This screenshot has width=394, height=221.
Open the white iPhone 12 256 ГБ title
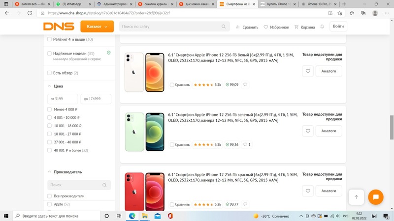click(x=230, y=57)
